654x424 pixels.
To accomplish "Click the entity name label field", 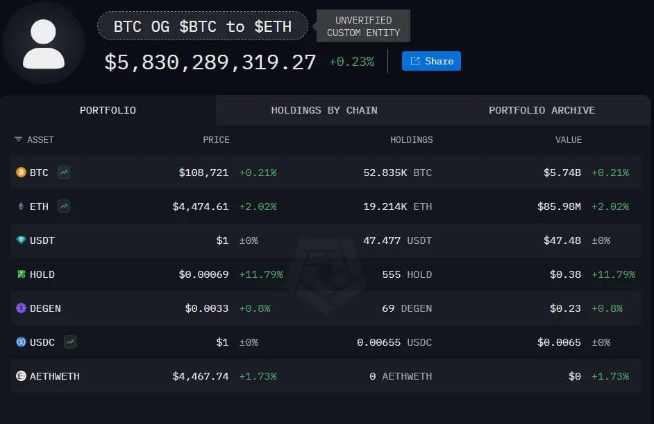I will point(203,26).
